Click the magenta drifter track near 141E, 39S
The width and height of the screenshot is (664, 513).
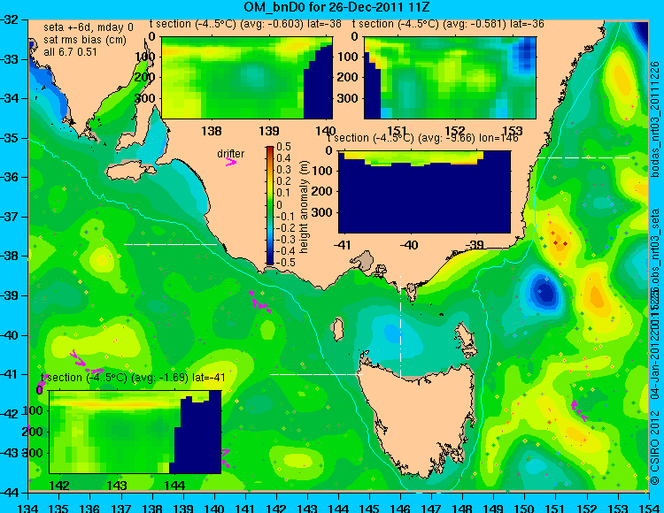[x=259, y=302]
